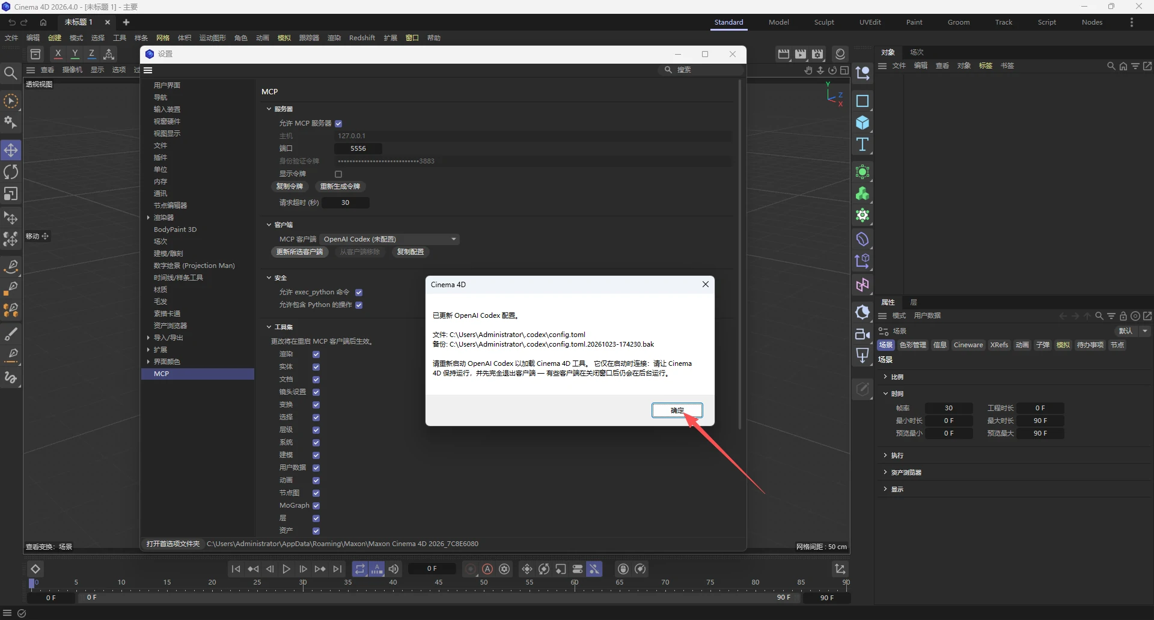Click the Render to Picture Viewer icon

coord(801,54)
